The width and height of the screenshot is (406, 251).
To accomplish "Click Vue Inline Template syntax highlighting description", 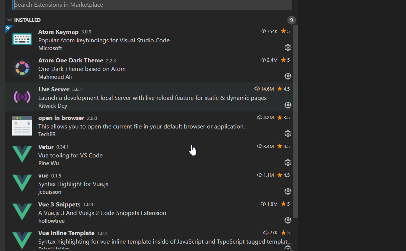I will coord(165,242).
